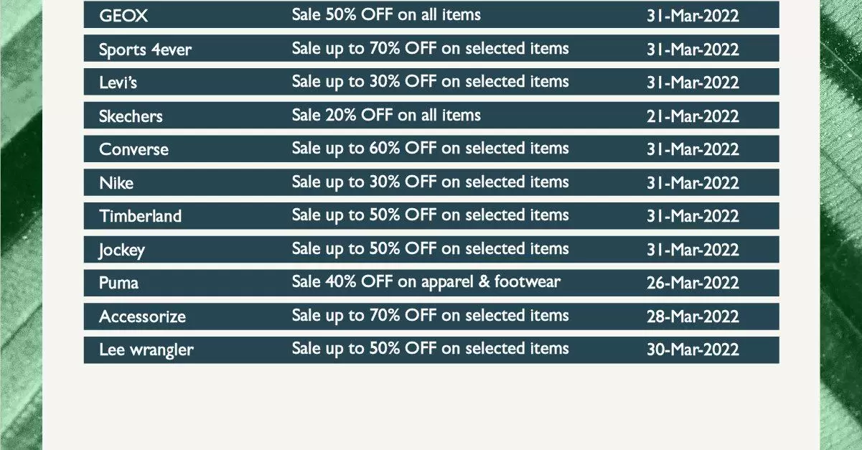This screenshot has height=450, width=862.
Task: Select GEOX 50% OFF on all items
Action: [386, 14]
